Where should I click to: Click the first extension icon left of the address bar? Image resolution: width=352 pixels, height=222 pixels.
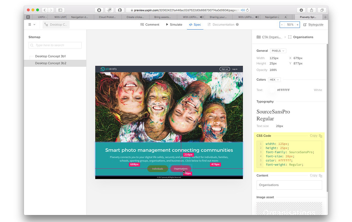(x=99, y=10)
